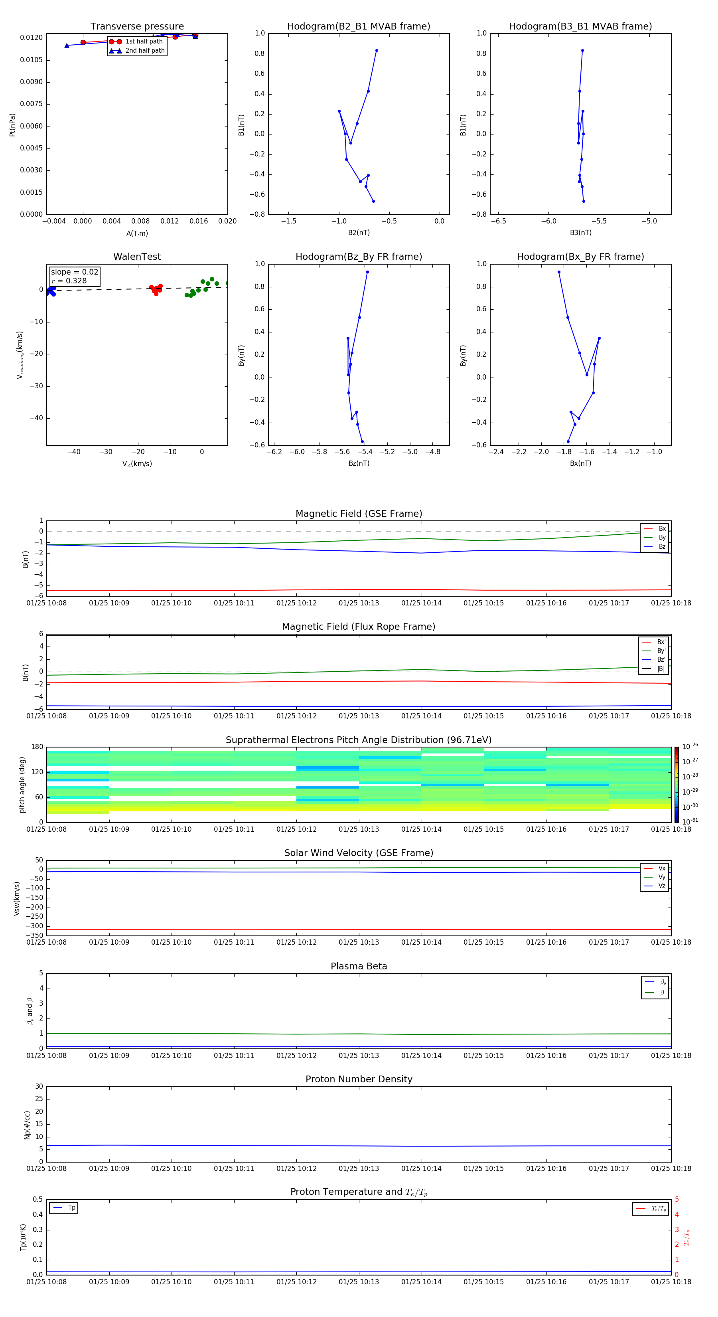
Task: Click the 'Magnetic Field (GSE Frame)' title
Action: pyautogui.click(x=359, y=514)
